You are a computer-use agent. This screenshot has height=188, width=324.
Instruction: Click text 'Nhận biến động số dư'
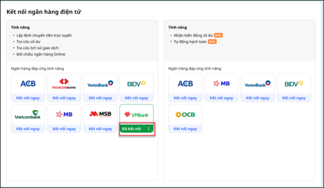(x=193, y=35)
